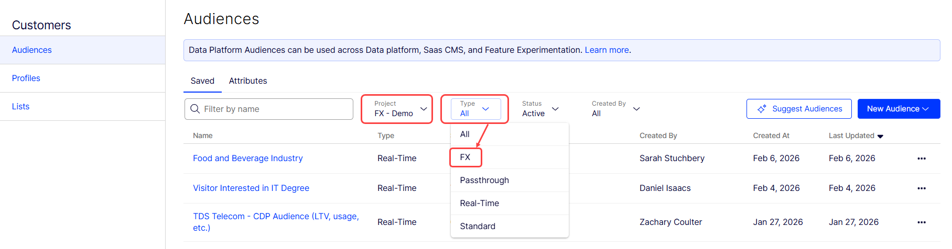Open more options for Visitor Interested in IT Degree

(921, 188)
